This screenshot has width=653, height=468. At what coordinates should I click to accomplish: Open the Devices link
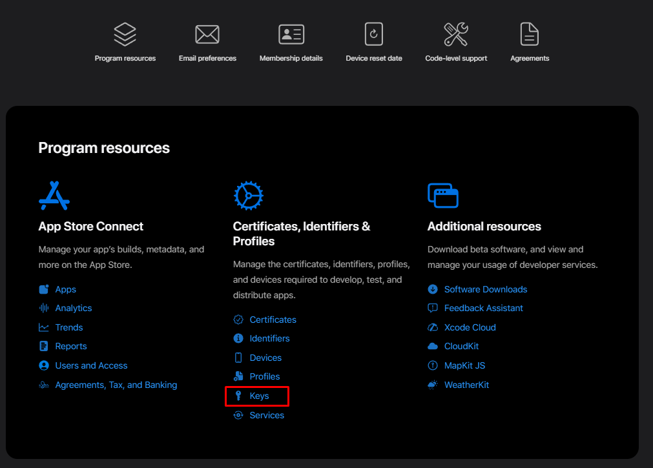tap(265, 358)
